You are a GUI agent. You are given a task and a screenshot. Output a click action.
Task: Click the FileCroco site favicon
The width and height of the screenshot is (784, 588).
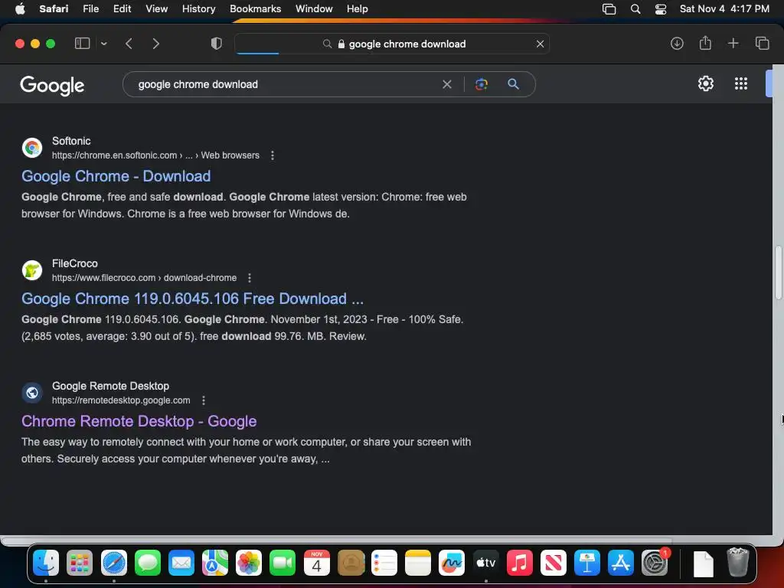click(32, 270)
